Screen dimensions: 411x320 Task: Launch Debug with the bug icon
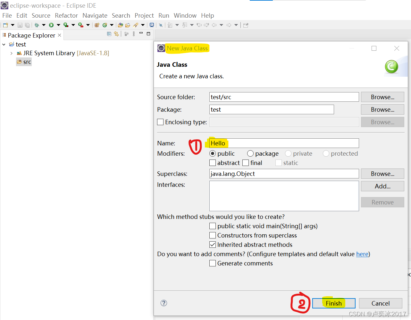tap(37, 25)
